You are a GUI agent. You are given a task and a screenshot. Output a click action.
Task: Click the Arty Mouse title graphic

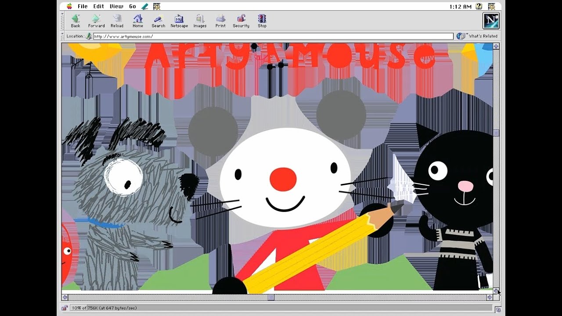coord(290,57)
